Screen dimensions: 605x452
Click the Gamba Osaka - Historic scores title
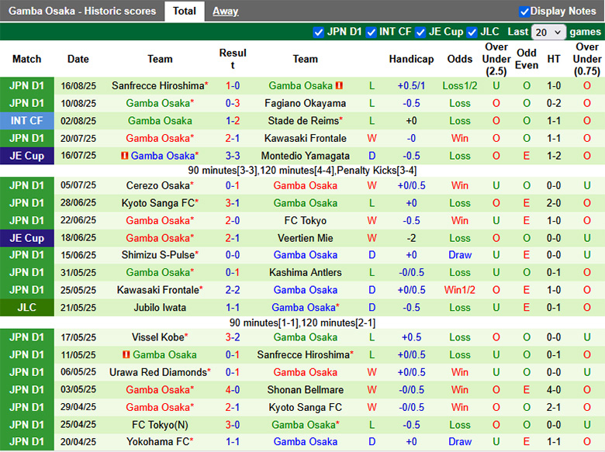[82, 11]
